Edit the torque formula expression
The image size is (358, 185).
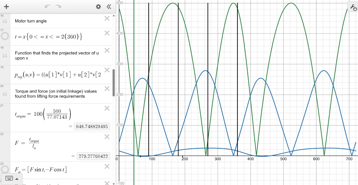coord(43,114)
